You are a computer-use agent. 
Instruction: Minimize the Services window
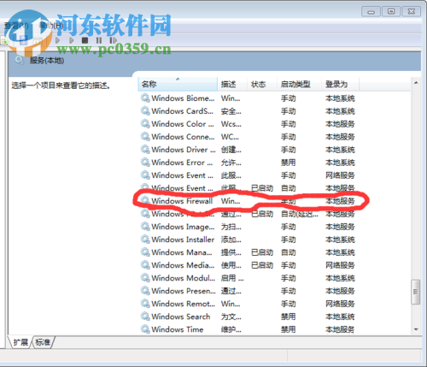(x=371, y=11)
